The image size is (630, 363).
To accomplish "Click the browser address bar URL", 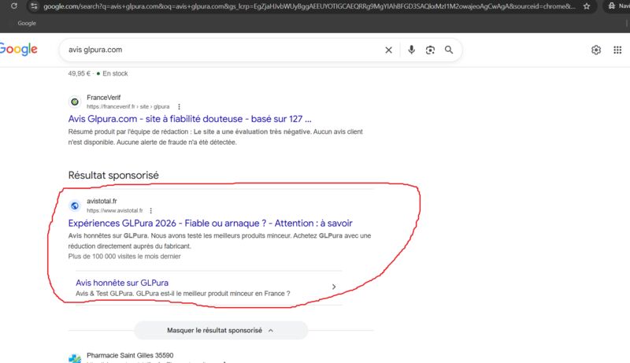I will click(x=309, y=6).
